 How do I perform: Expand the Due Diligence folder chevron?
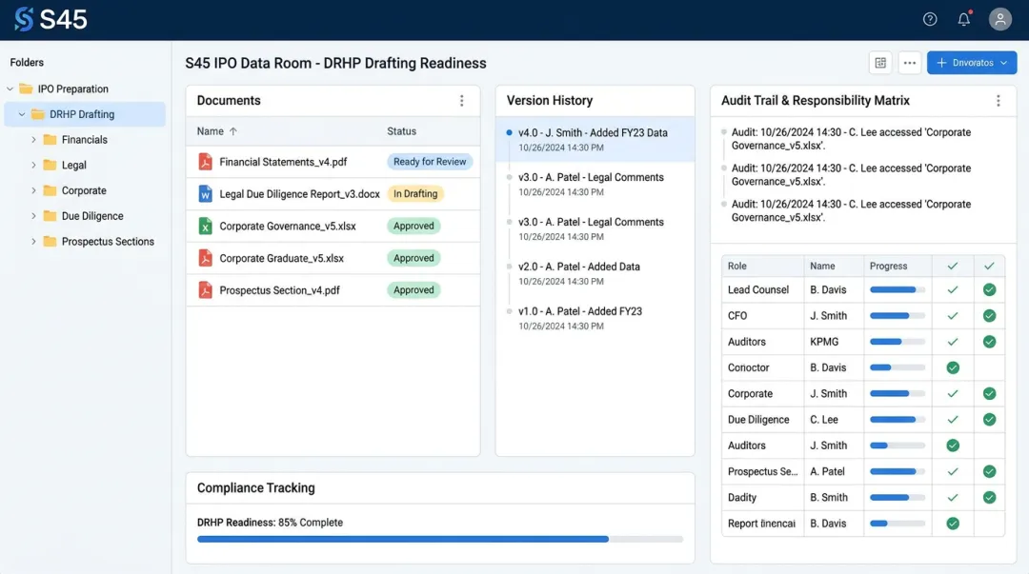pyautogui.click(x=33, y=216)
